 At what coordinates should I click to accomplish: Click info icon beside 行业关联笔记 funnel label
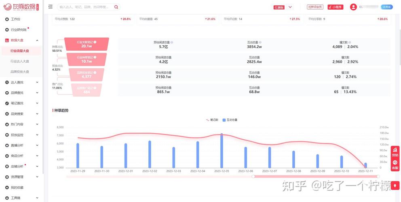tap(95, 42)
